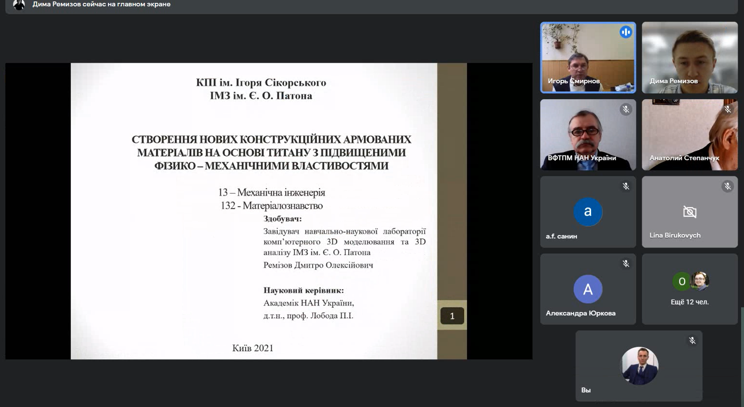Viewport: 744px width, 407px height.
Task: Click the shared presentation slide
Action: (x=269, y=211)
